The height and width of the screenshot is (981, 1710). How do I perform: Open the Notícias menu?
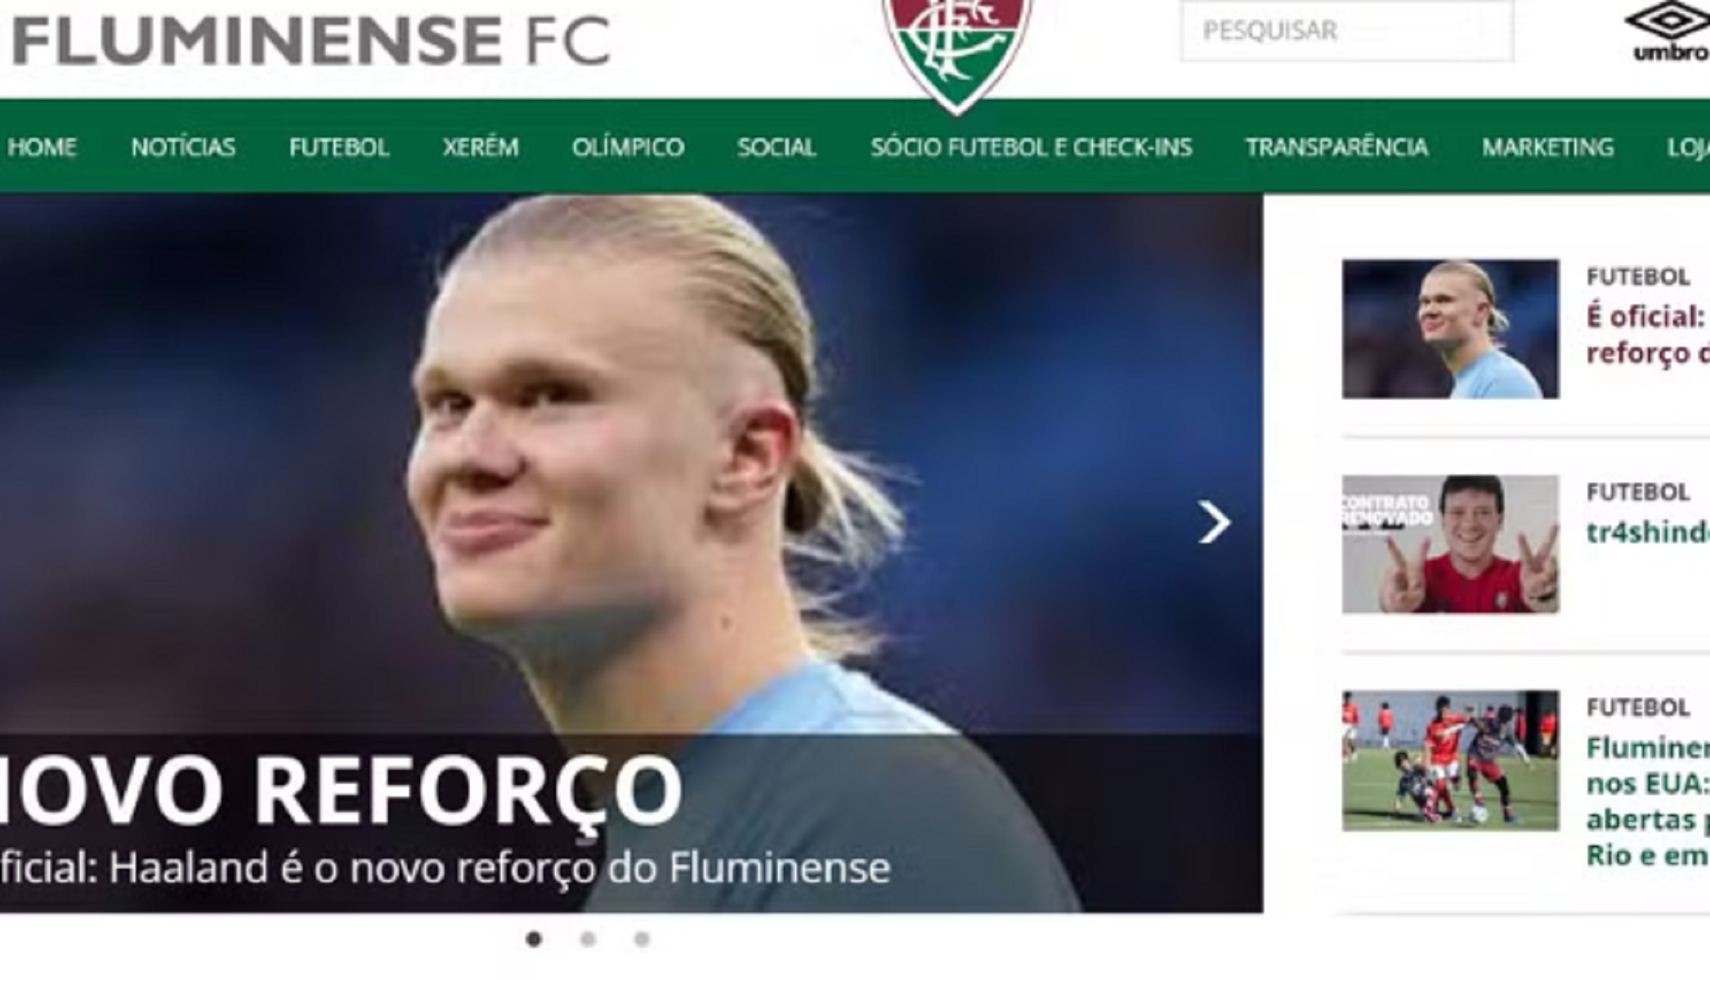[x=183, y=147]
